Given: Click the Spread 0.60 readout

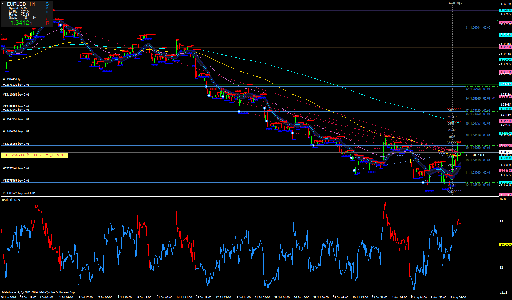Looking at the screenshot, I should [x=18, y=9].
